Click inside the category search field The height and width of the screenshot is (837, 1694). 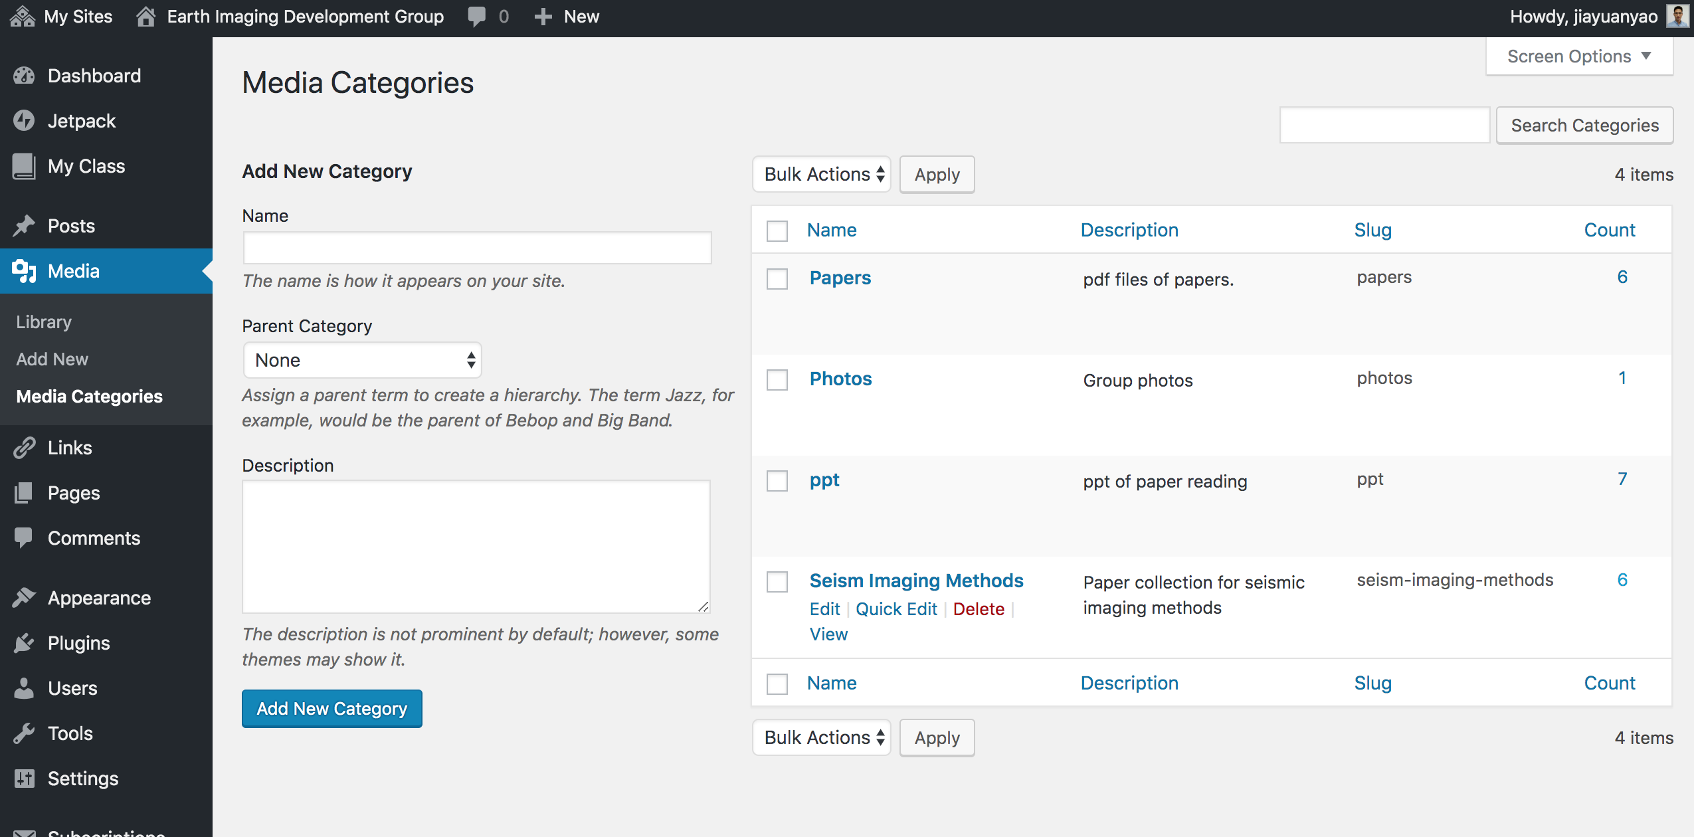(1384, 125)
